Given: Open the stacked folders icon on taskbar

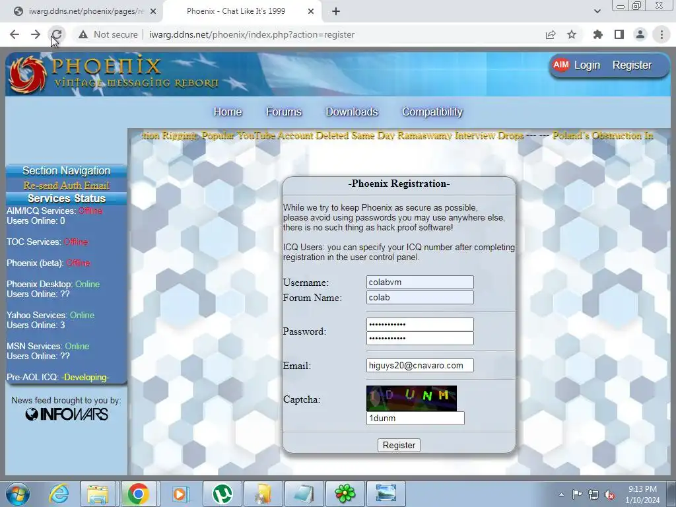Looking at the screenshot, I should pyautogui.click(x=263, y=494).
